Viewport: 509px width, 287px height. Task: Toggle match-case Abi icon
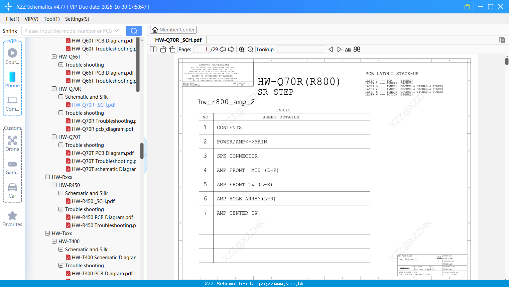click(348, 50)
